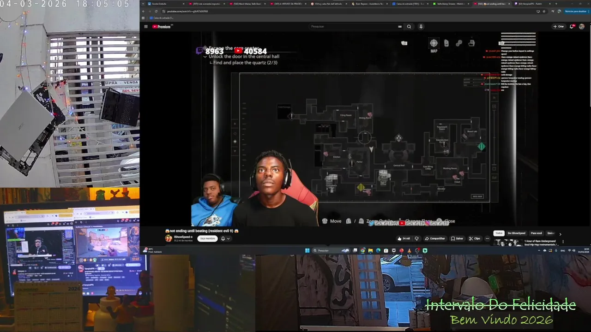
Task: Click the 'Criar' button in header
Action: [559, 26]
